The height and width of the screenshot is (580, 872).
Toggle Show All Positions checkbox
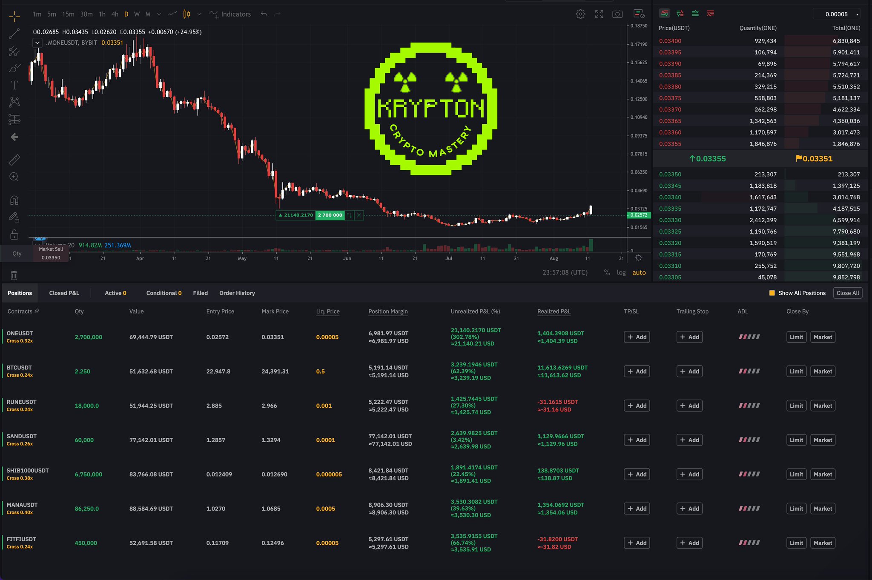pos(772,293)
